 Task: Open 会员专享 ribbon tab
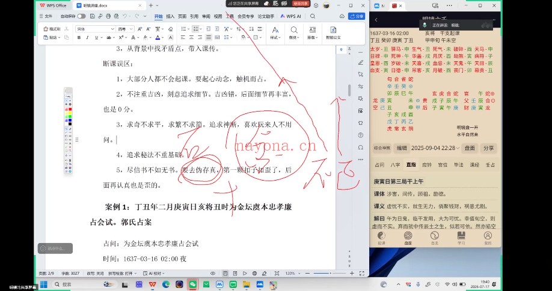pyautogui.click(x=246, y=16)
